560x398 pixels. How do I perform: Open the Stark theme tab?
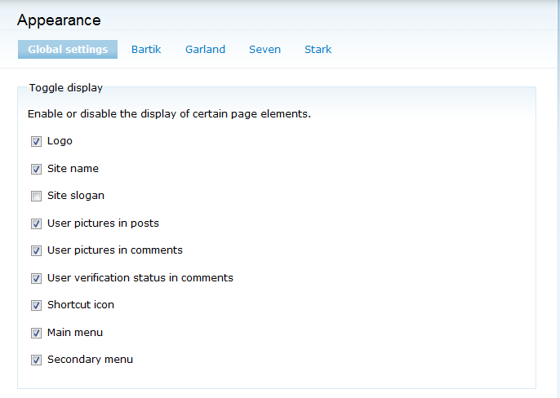tap(318, 50)
